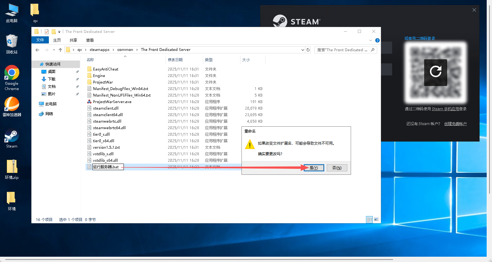Click the address bar refresh icon
Image resolution: width=492 pixels, height=262 pixels.
click(x=308, y=50)
